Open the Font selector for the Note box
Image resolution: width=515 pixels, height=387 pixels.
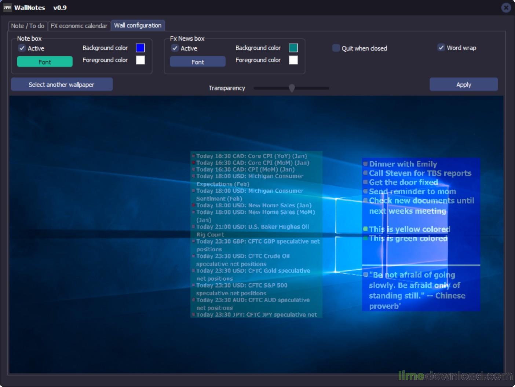[44, 62]
